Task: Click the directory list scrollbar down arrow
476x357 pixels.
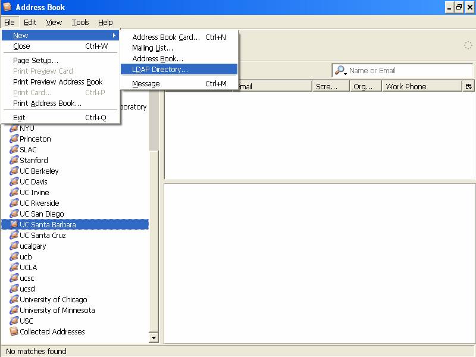Action: (154, 337)
